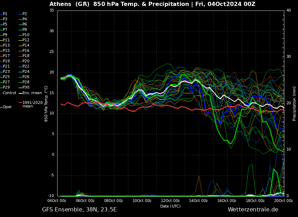
Task: Select the Oper legend entry
Action: [x=7, y=107]
